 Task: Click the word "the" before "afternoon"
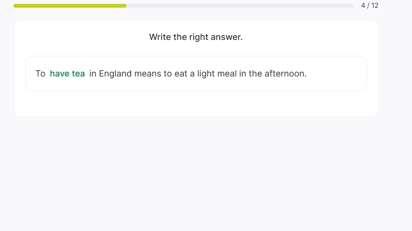(255, 74)
